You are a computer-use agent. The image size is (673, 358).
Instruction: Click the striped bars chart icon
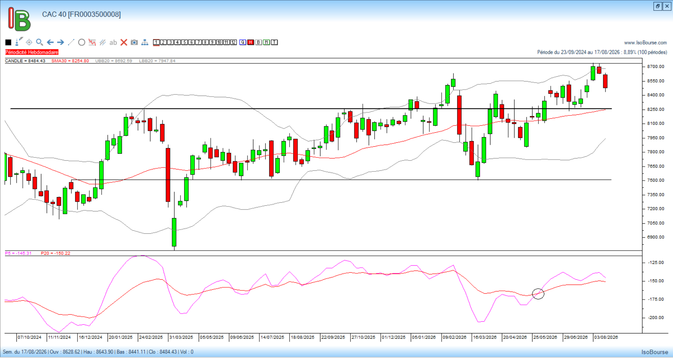coord(103,42)
